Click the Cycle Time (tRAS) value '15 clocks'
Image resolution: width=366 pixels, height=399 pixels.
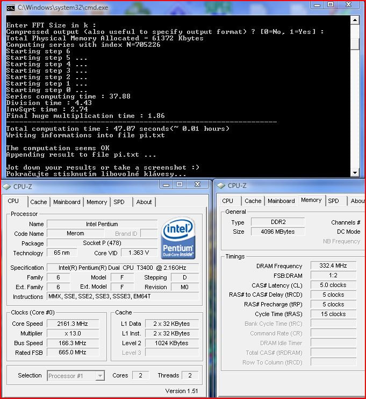pyautogui.click(x=333, y=314)
